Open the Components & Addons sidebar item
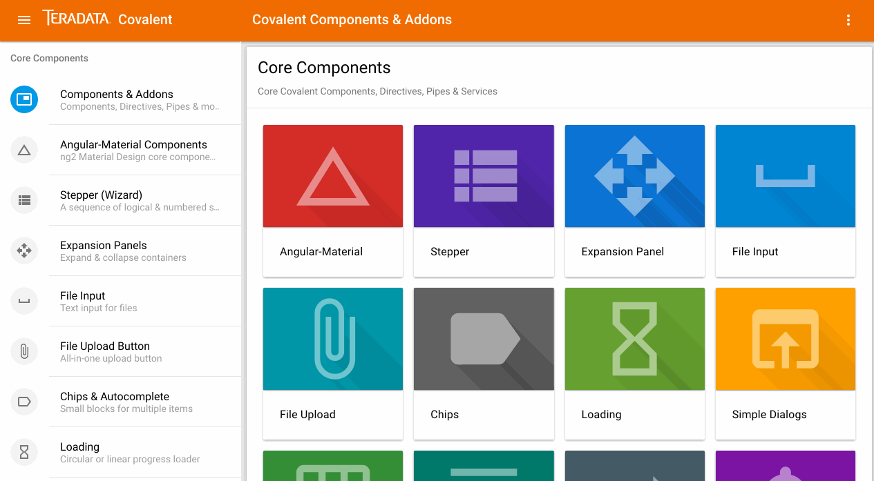The width and height of the screenshot is (874, 481). coord(121,99)
